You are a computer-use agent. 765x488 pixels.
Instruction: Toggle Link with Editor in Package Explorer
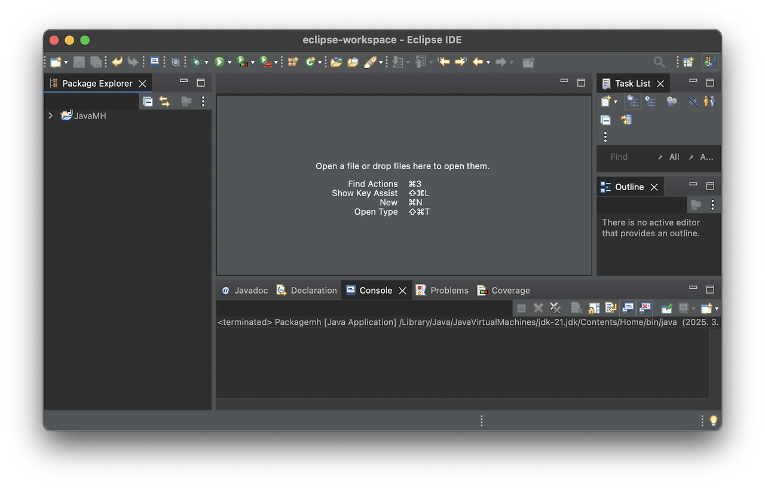tap(164, 102)
